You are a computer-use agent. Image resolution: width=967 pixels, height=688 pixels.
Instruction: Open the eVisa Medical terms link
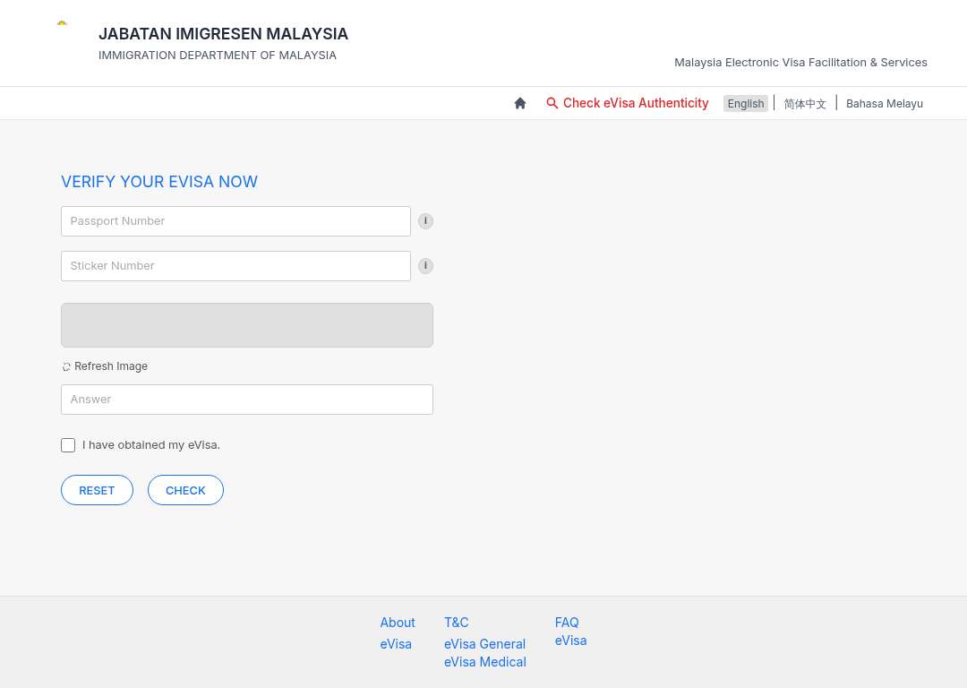click(x=484, y=661)
